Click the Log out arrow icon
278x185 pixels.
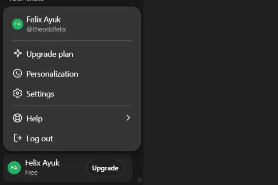pos(18,139)
